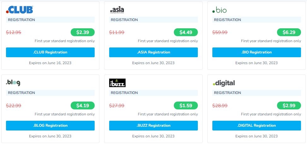Click the $2.99 green price badge
The height and width of the screenshot is (144, 307).
point(289,105)
